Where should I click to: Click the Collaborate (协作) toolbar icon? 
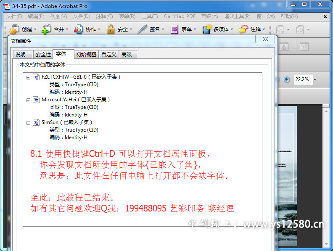coord(78,29)
